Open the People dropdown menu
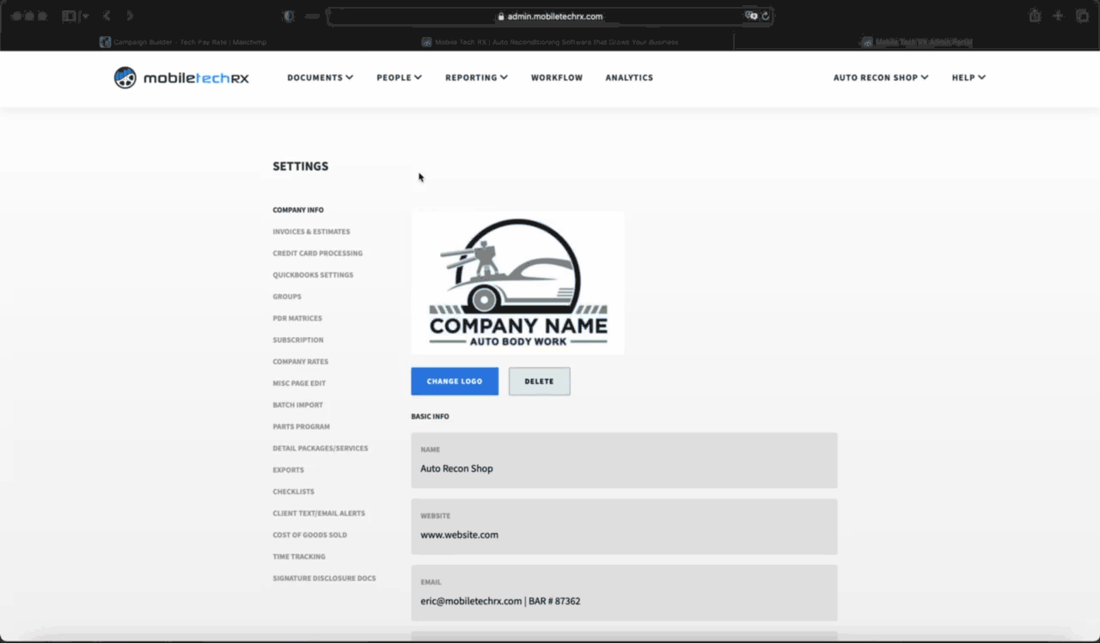Screen dimensions: 1100x643 (399, 77)
